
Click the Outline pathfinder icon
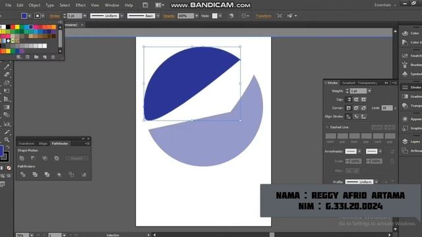[71, 174]
